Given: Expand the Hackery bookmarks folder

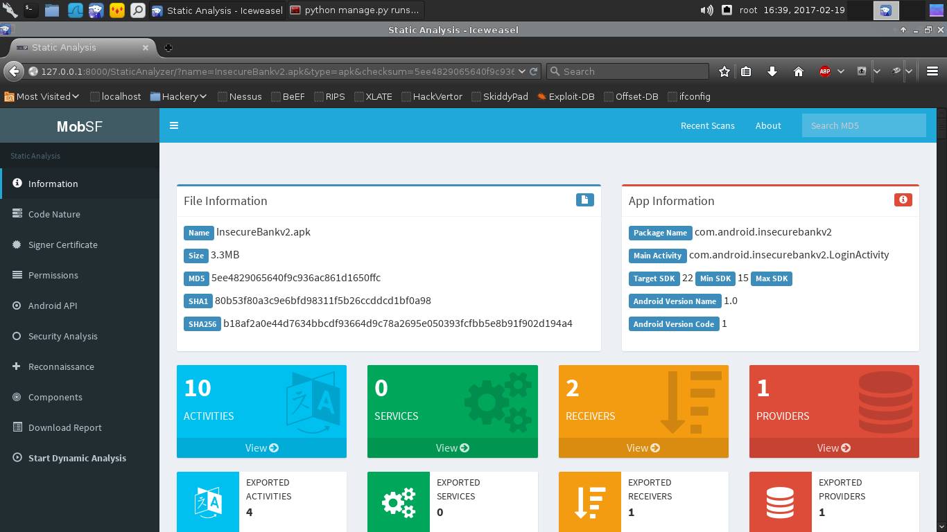Looking at the screenshot, I should click(179, 96).
